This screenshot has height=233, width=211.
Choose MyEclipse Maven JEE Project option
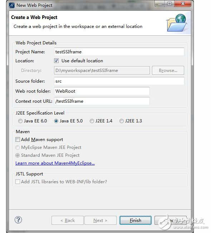(18, 147)
